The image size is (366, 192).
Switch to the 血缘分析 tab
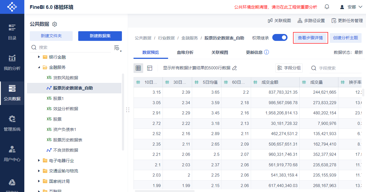185,52
